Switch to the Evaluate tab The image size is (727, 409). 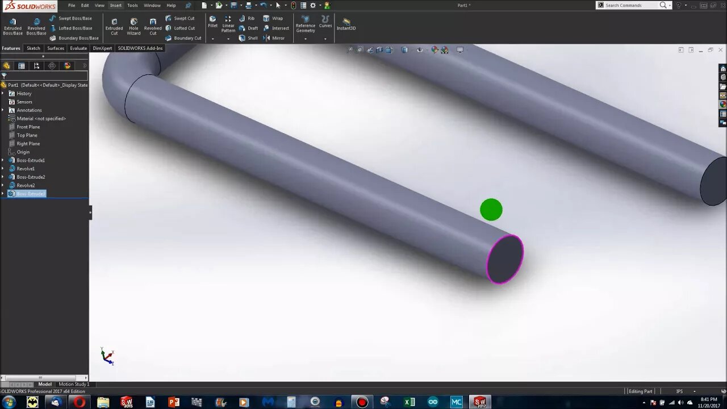pyautogui.click(x=78, y=48)
